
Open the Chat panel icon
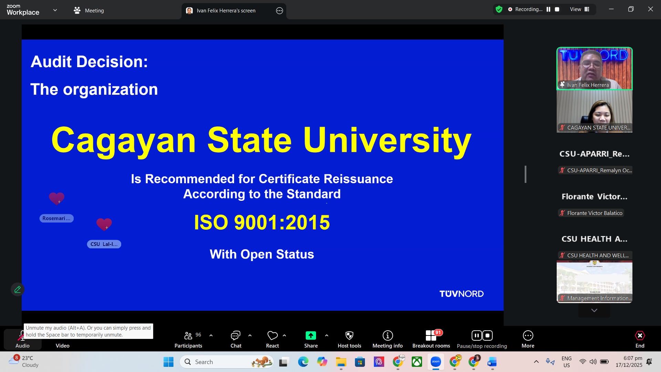(x=235, y=335)
